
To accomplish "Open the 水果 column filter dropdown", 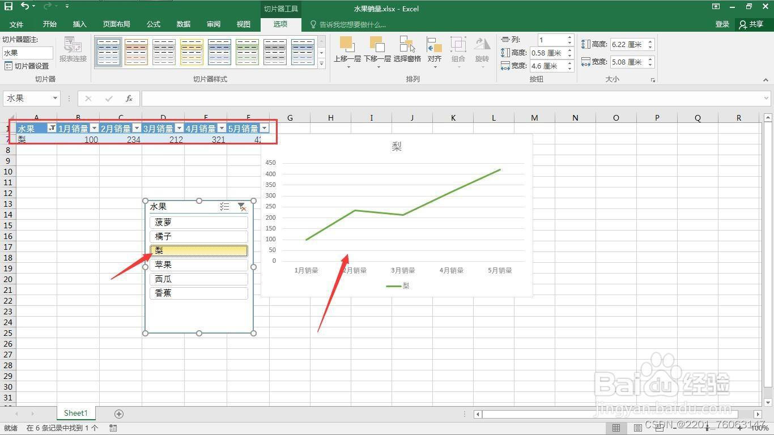I will point(53,128).
